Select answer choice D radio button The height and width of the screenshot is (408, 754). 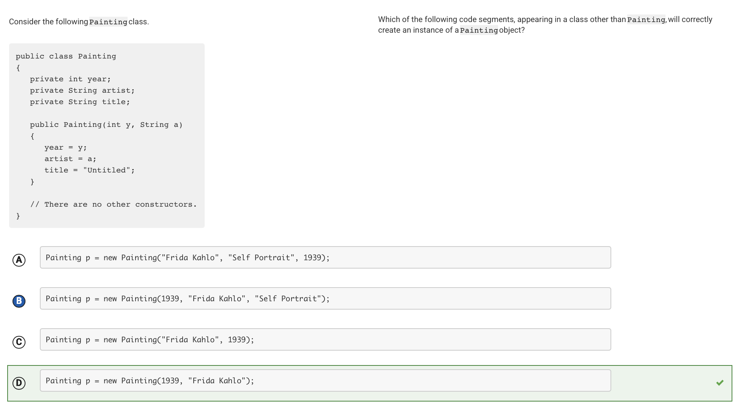click(x=19, y=383)
